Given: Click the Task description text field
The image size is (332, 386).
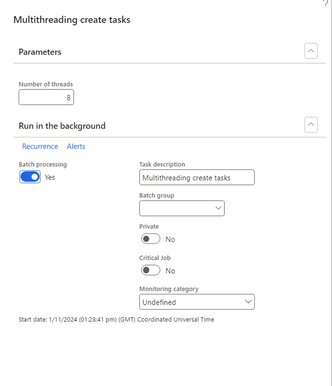Looking at the screenshot, I should (196, 177).
